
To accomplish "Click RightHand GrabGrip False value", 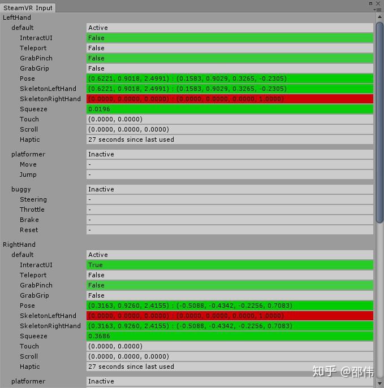I will pyautogui.click(x=230, y=295).
